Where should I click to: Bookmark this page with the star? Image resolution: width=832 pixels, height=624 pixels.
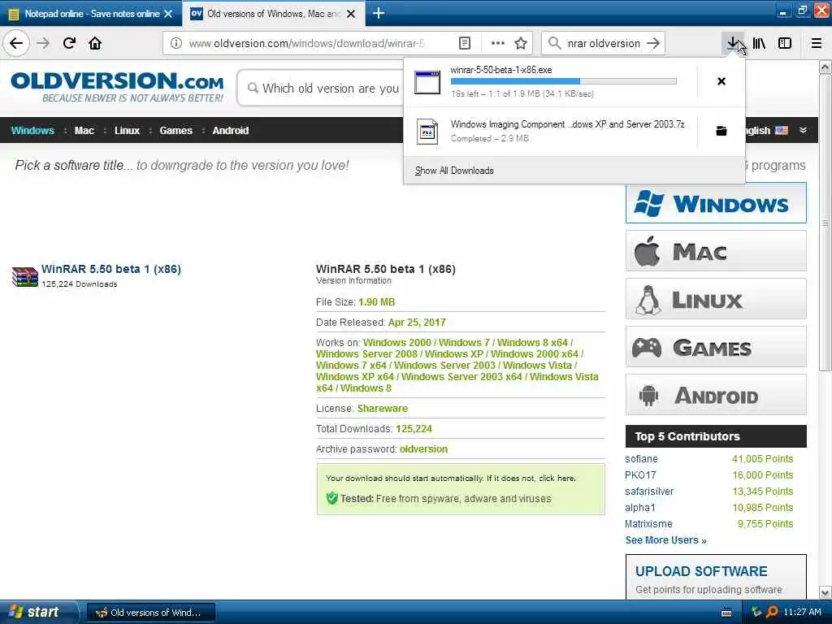click(x=521, y=43)
